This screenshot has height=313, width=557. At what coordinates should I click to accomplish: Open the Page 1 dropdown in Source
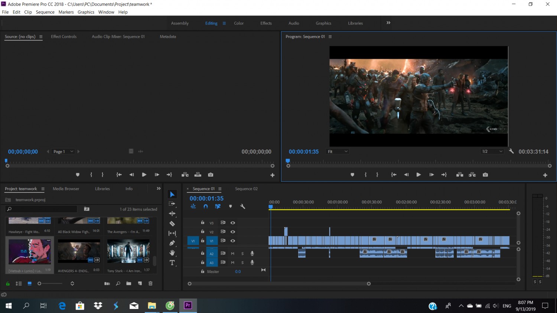pyautogui.click(x=63, y=151)
